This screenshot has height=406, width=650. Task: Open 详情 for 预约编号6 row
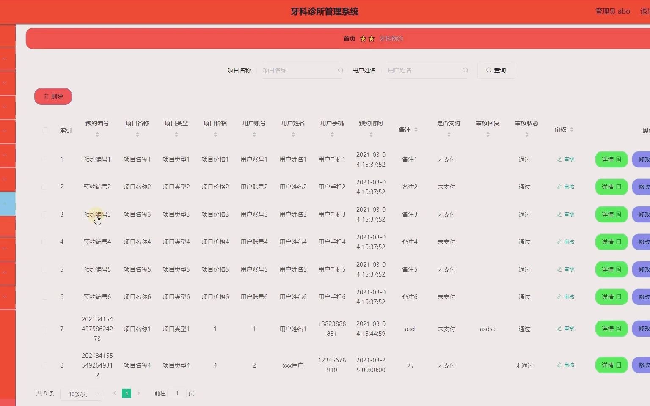coord(611,297)
